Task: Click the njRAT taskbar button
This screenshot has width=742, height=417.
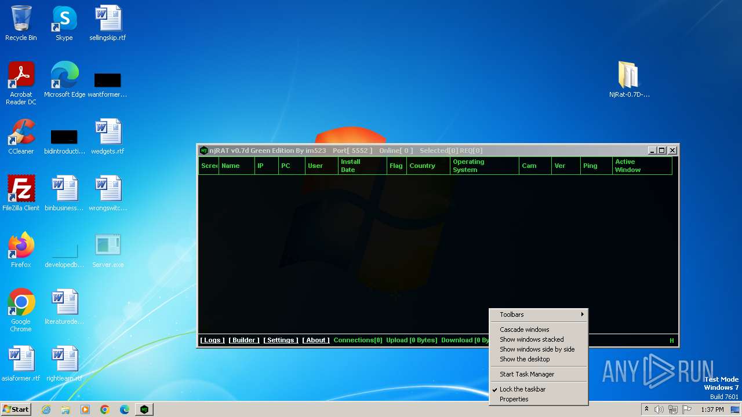Action: 144,409
